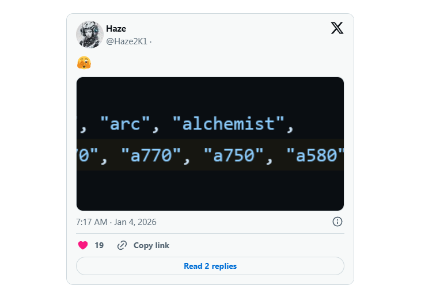Open the Haze display name link
The width and height of the screenshot is (421, 297).
click(116, 29)
